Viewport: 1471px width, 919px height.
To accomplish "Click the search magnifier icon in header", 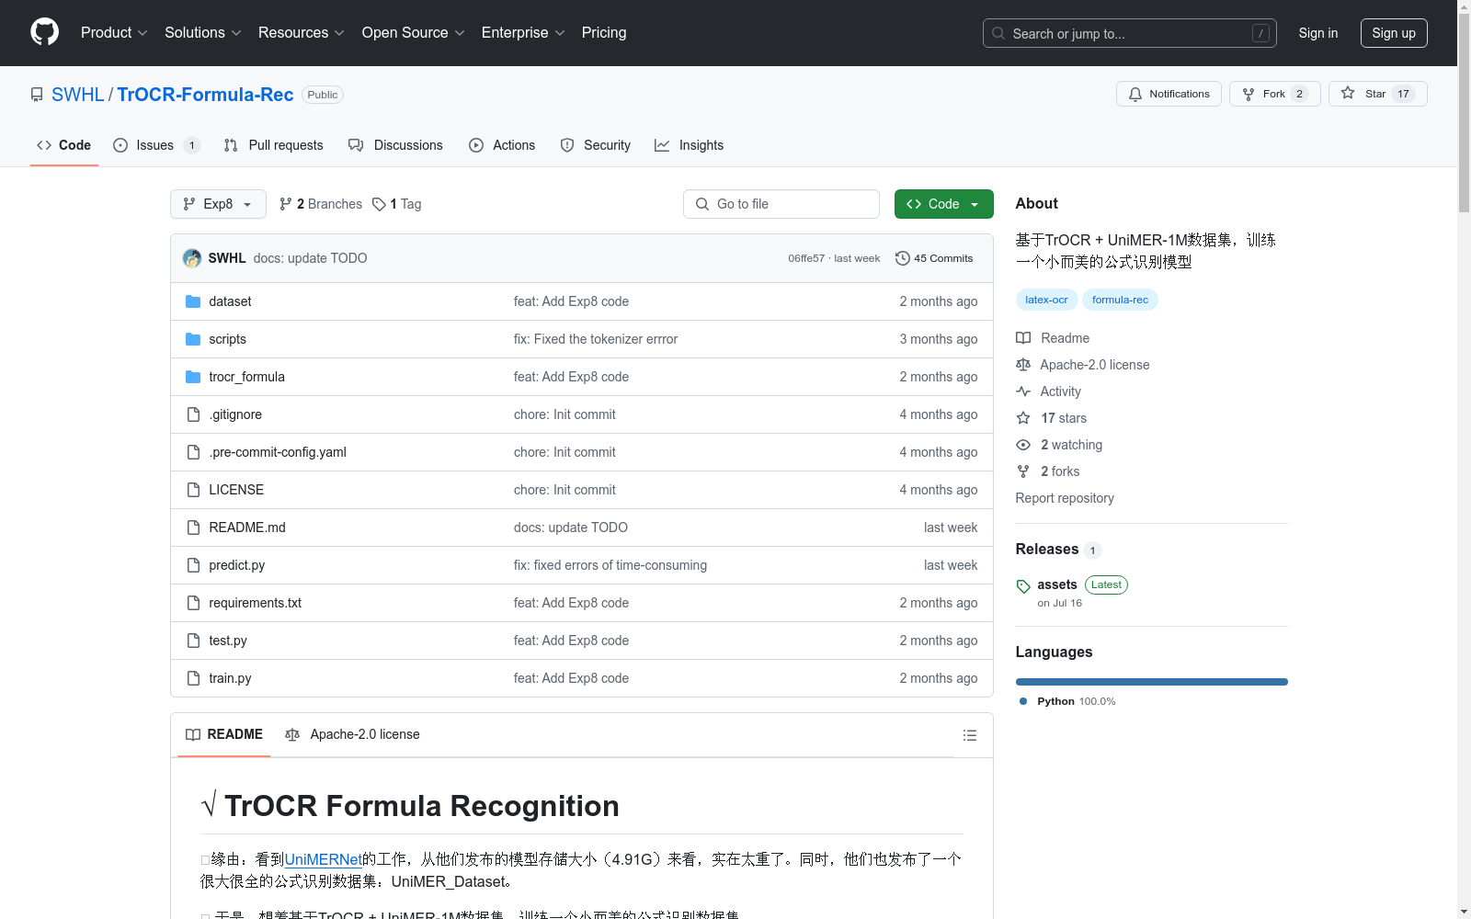I will pyautogui.click(x=998, y=33).
